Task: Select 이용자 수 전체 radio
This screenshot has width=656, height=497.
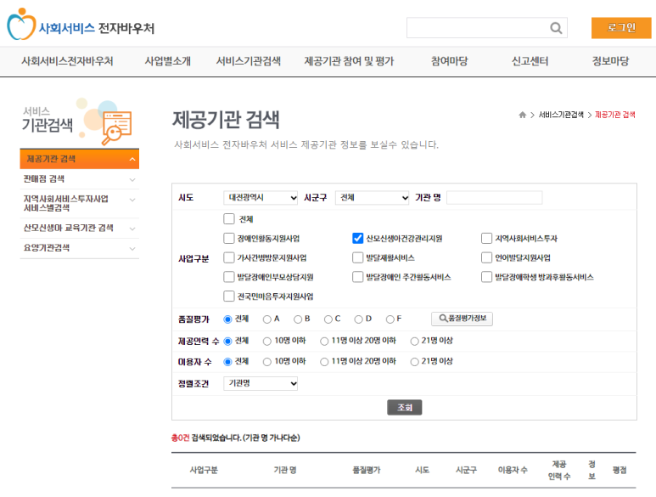Action: point(227,362)
